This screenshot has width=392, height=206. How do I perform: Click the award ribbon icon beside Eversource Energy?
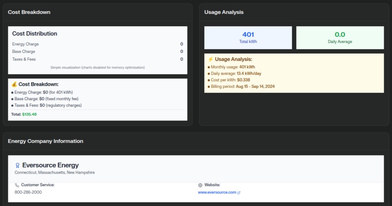pos(17,165)
